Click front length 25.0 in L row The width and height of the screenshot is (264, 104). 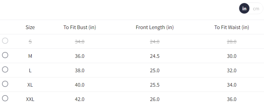click(155, 71)
